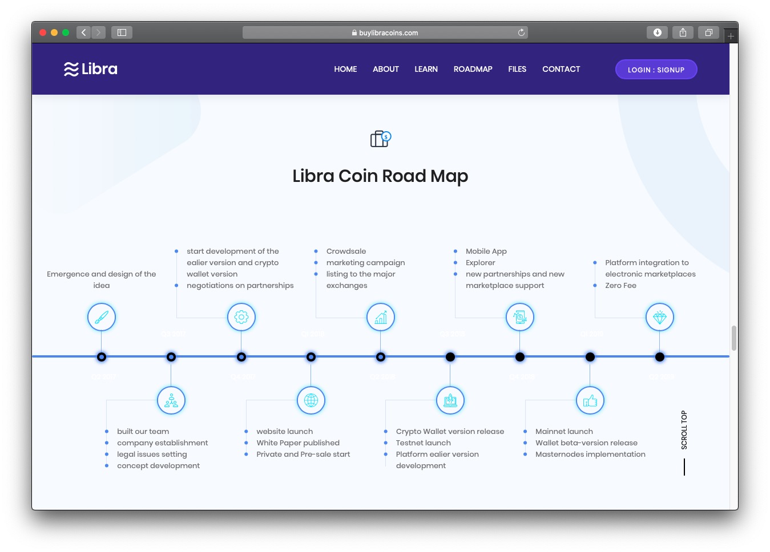Open the HOME page

pyautogui.click(x=345, y=69)
